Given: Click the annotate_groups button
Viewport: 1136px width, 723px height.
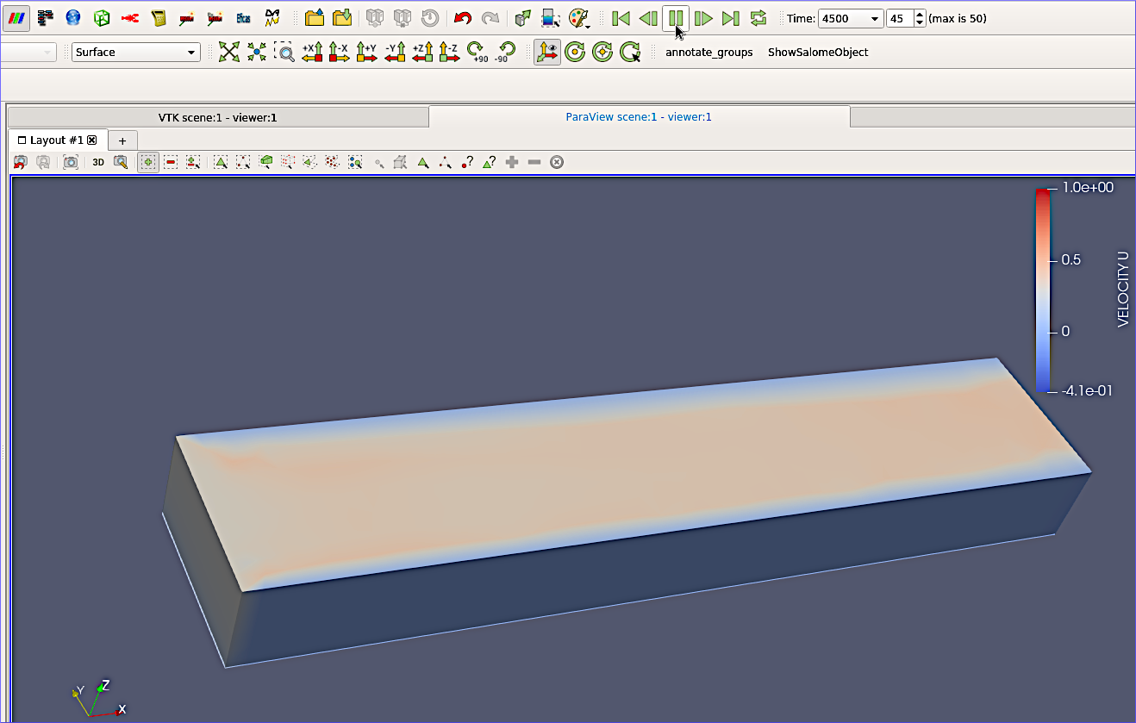Looking at the screenshot, I should [708, 52].
